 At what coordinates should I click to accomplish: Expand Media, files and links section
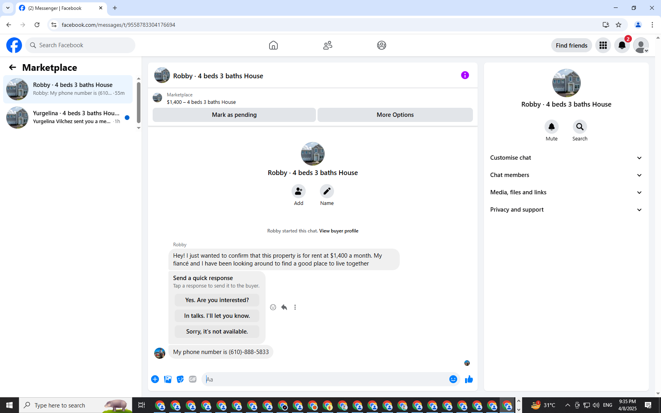[x=566, y=192]
